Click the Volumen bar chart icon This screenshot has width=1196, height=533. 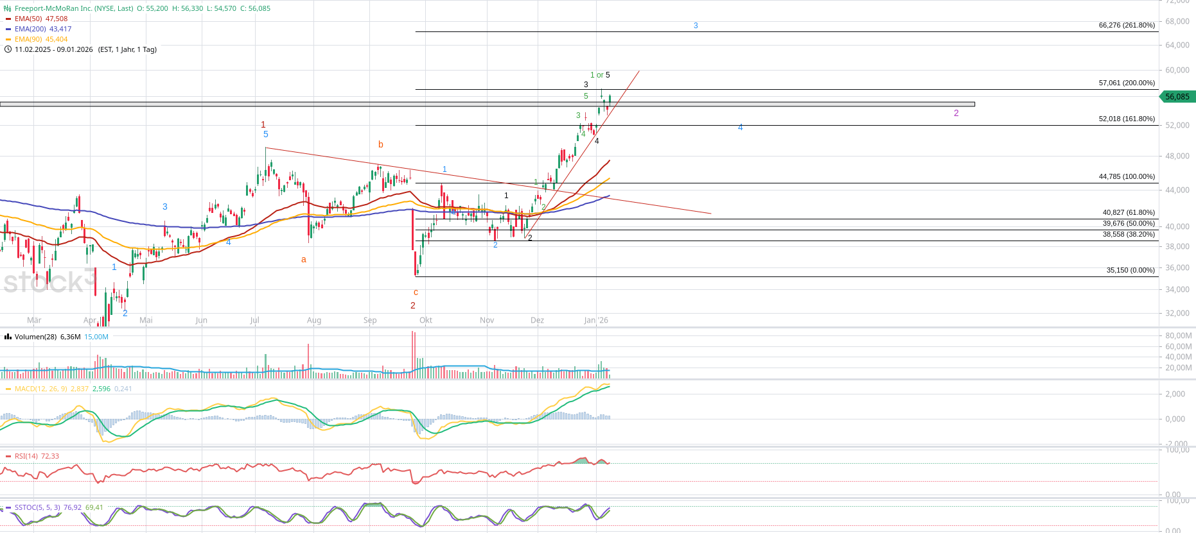[8, 337]
